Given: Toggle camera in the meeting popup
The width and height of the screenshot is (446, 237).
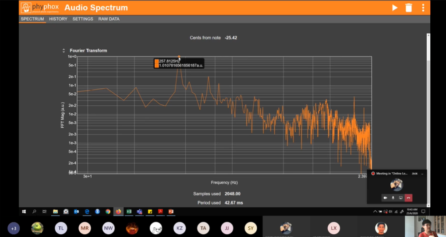Looking at the screenshot, I should (386, 198).
